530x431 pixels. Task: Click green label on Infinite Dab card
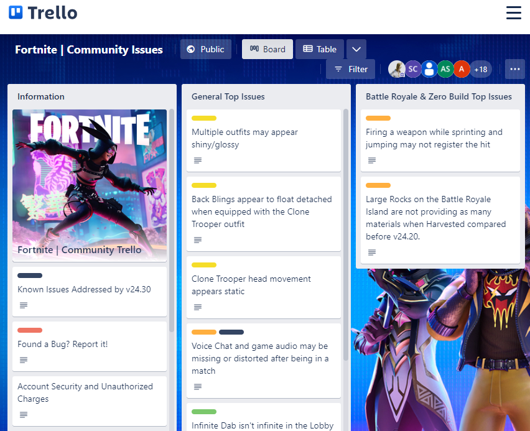[204, 412]
